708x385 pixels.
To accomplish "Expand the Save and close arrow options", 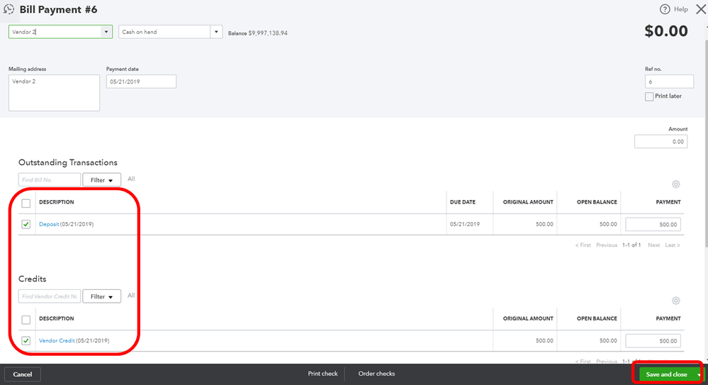I will pyautogui.click(x=699, y=374).
